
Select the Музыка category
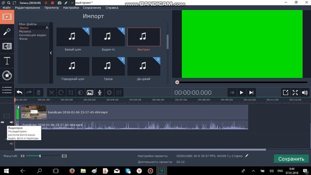coord(25,31)
